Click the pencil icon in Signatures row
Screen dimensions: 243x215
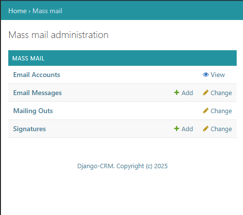click(206, 129)
